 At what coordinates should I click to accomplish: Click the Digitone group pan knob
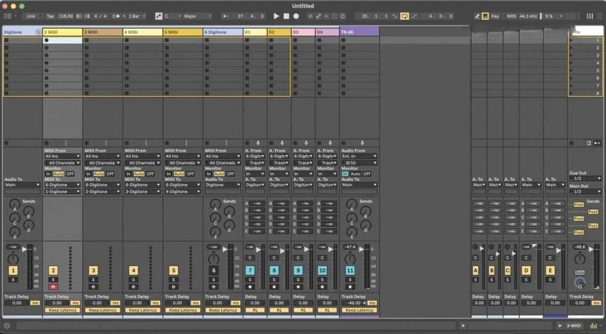click(13, 259)
